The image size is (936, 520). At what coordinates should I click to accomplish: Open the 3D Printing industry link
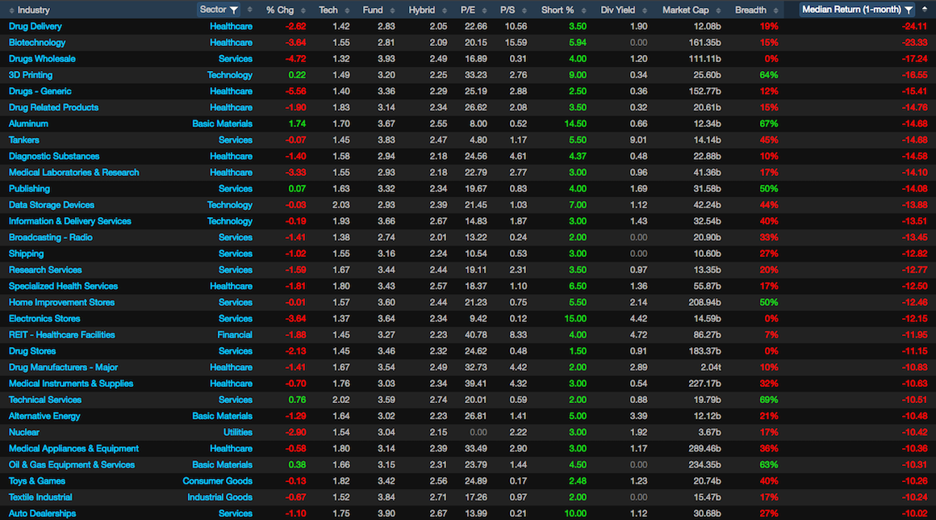pyautogui.click(x=31, y=75)
